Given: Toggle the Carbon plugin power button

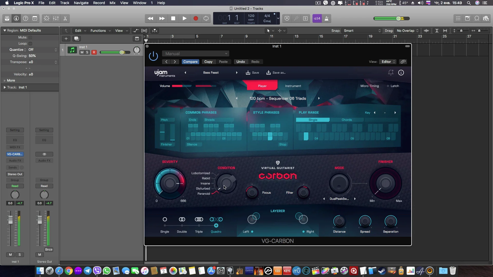Looking at the screenshot, I should pyautogui.click(x=153, y=56).
